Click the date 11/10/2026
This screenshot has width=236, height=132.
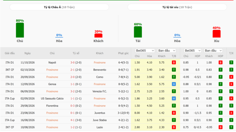pos(28,63)
